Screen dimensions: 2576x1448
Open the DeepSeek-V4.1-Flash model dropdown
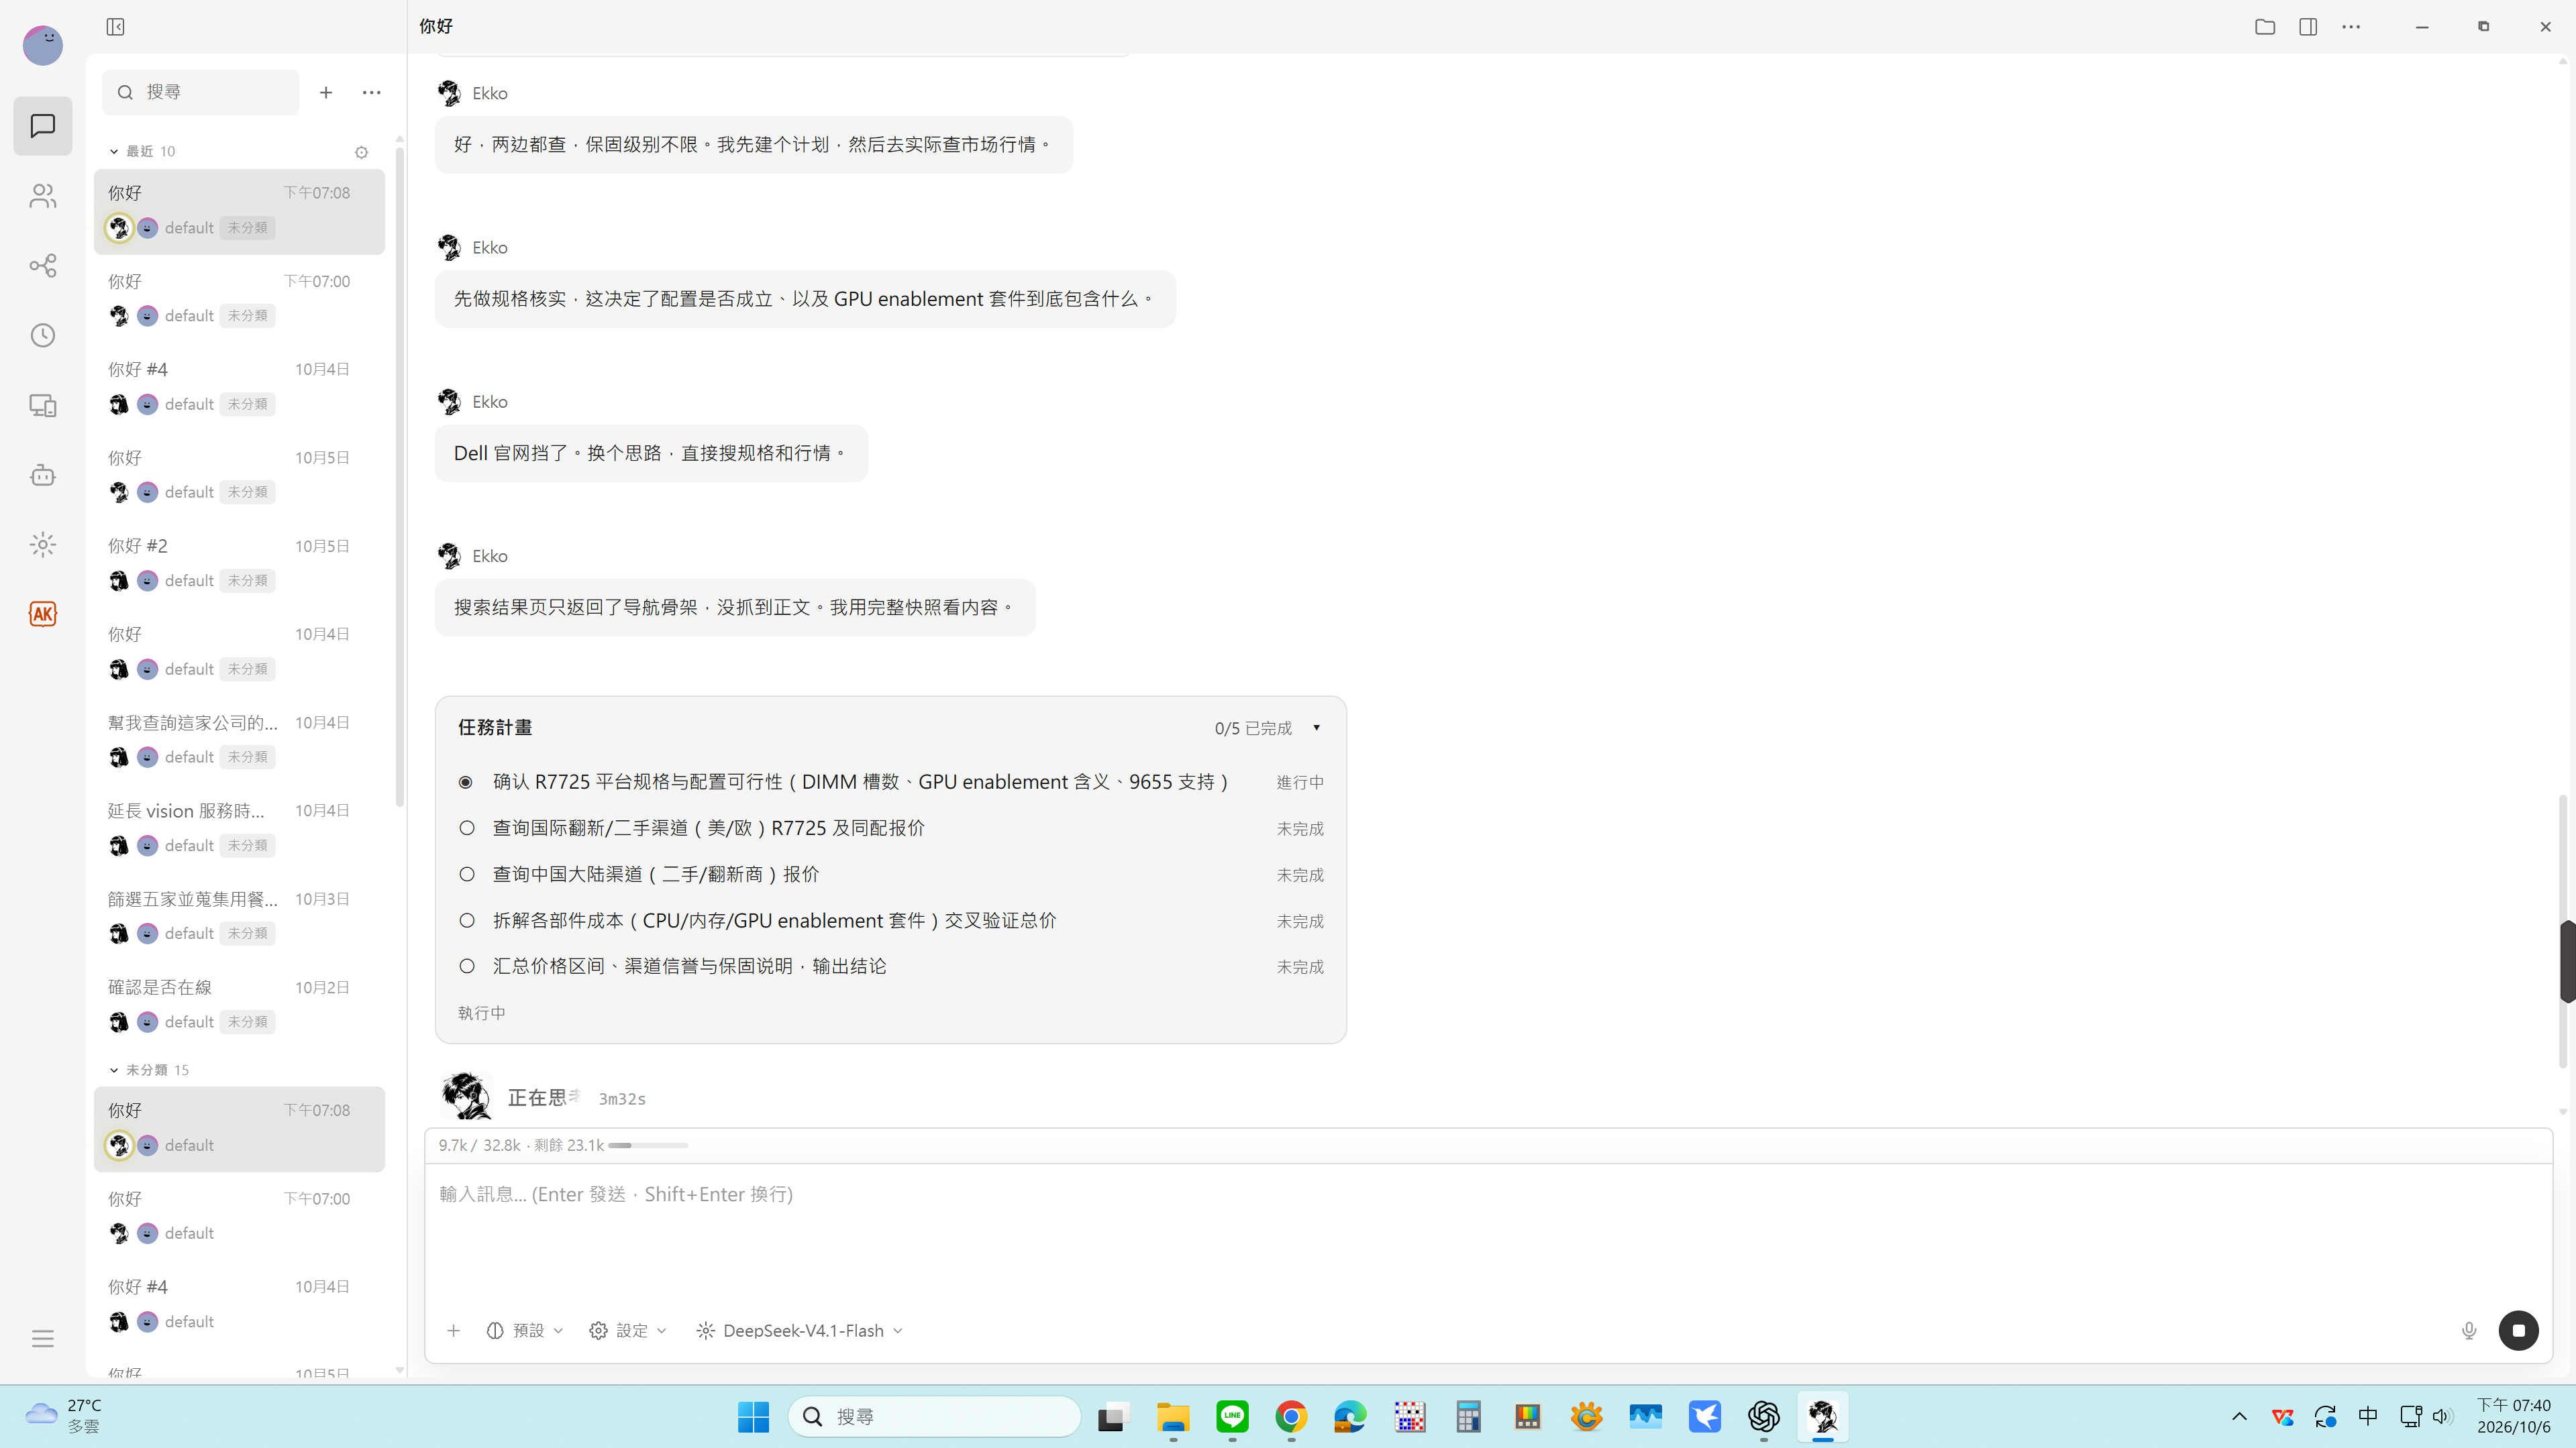pos(800,1330)
